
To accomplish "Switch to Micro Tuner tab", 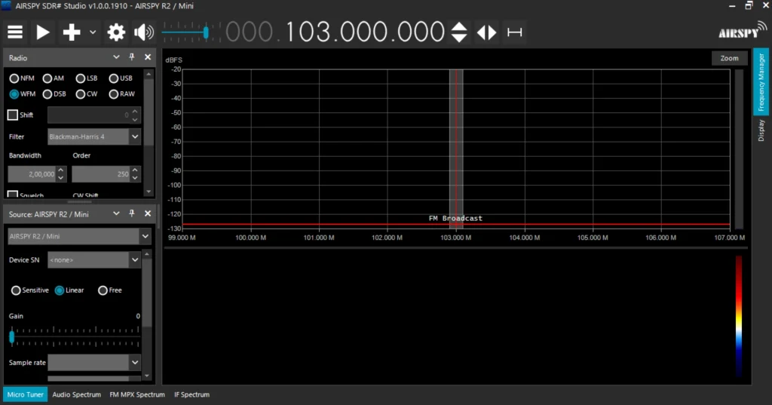I will pyautogui.click(x=25, y=394).
